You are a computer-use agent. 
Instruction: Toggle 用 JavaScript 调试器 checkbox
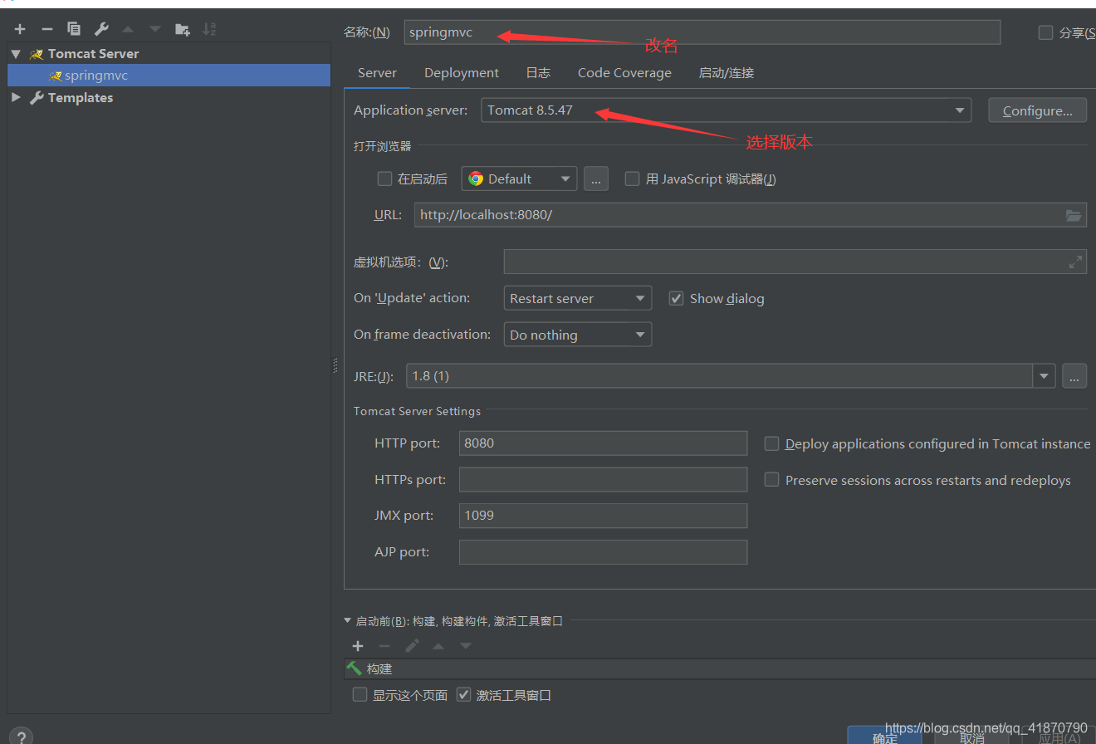point(632,179)
